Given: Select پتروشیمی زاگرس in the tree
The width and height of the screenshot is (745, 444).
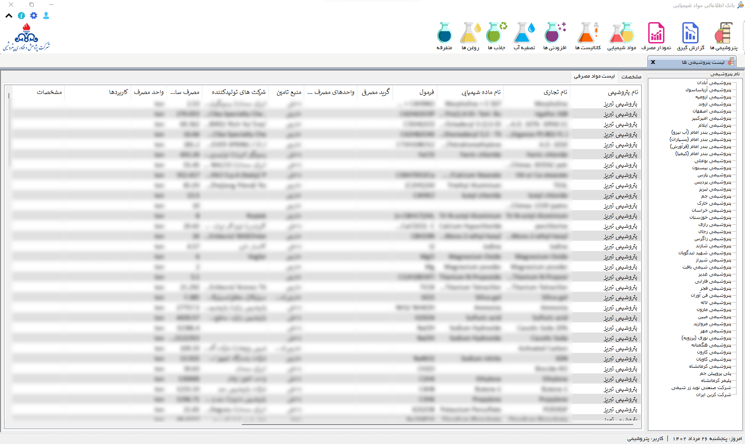Looking at the screenshot, I should pyautogui.click(x=713, y=239).
